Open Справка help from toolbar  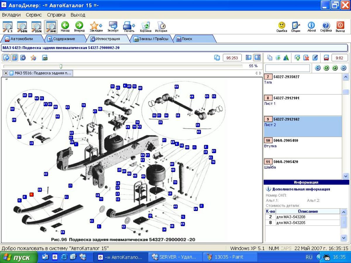326,27
